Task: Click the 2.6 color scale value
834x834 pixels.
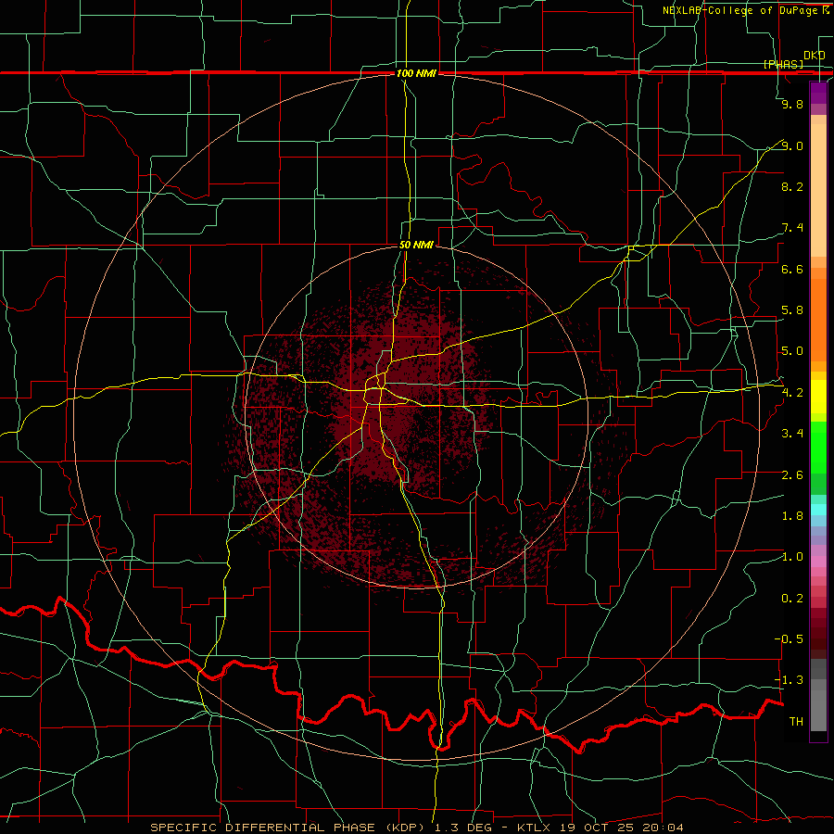Action: point(792,475)
